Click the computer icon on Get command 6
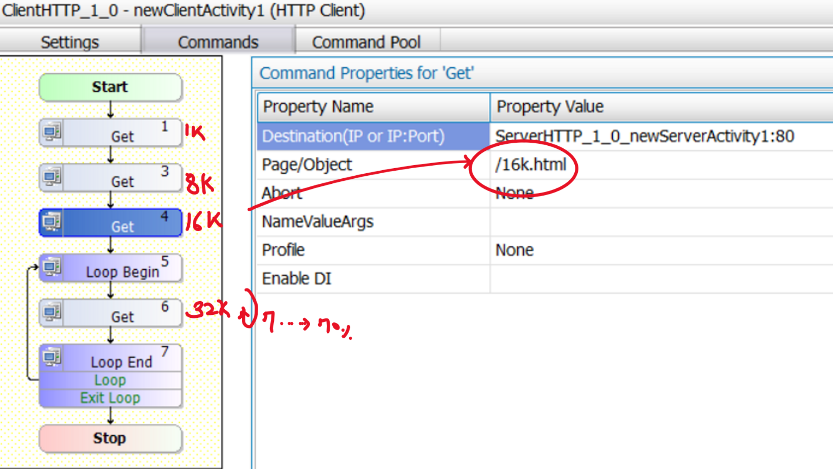Viewport: 833px width, 469px height. 52,312
